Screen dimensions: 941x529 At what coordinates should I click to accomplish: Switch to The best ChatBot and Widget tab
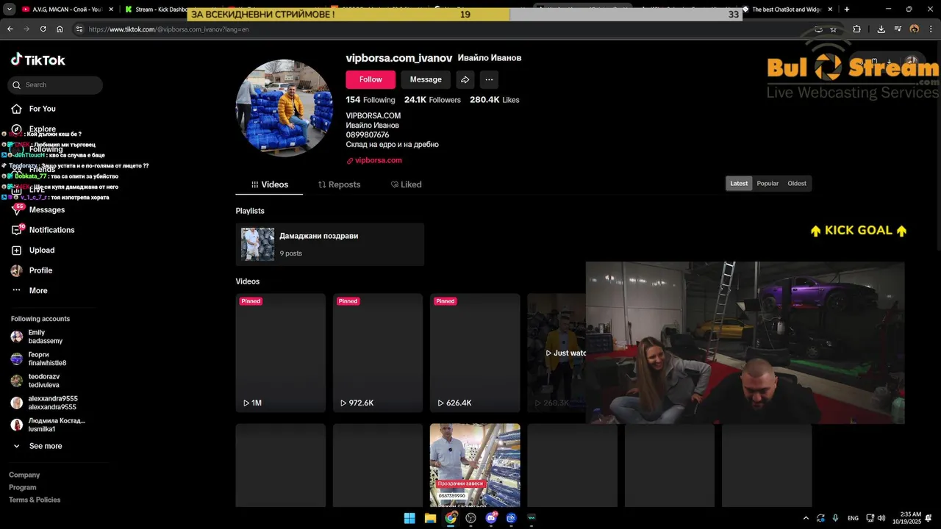point(787,10)
